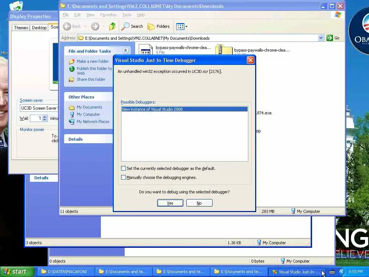The image size is (369, 277).
Task: Click the keyboard icon in system tray
Action: click(332, 272)
